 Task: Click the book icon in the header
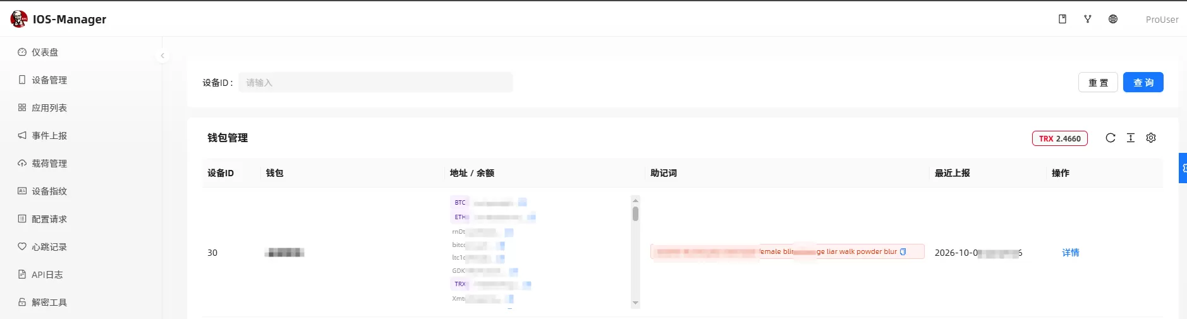1062,19
